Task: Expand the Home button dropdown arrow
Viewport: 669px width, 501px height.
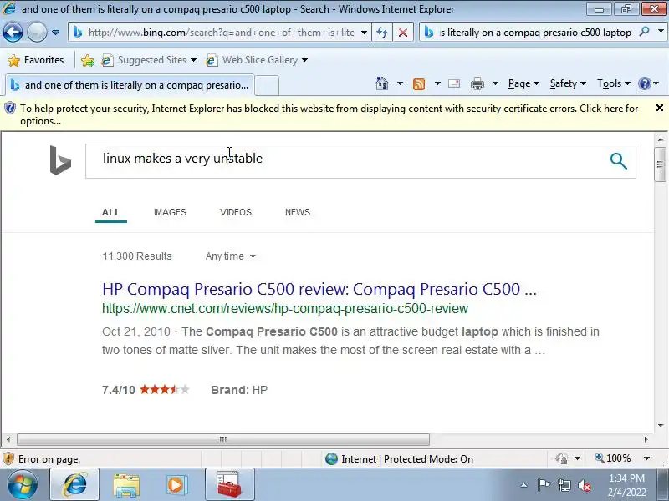Action: point(400,83)
